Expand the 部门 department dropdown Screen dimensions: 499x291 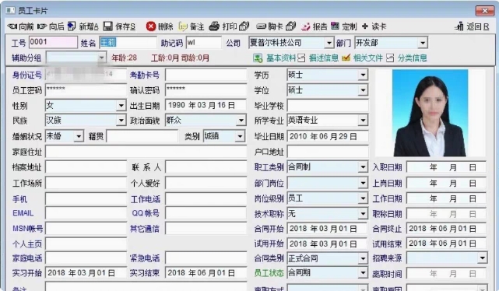[423, 43]
